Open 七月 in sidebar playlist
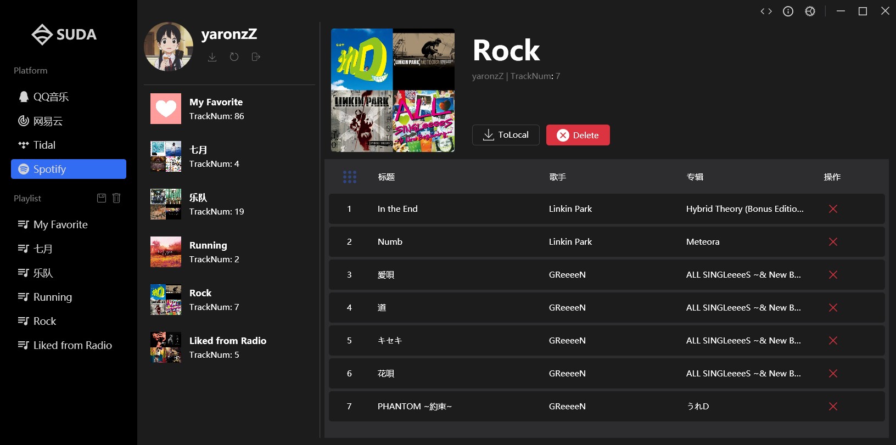 (x=69, y=249)
